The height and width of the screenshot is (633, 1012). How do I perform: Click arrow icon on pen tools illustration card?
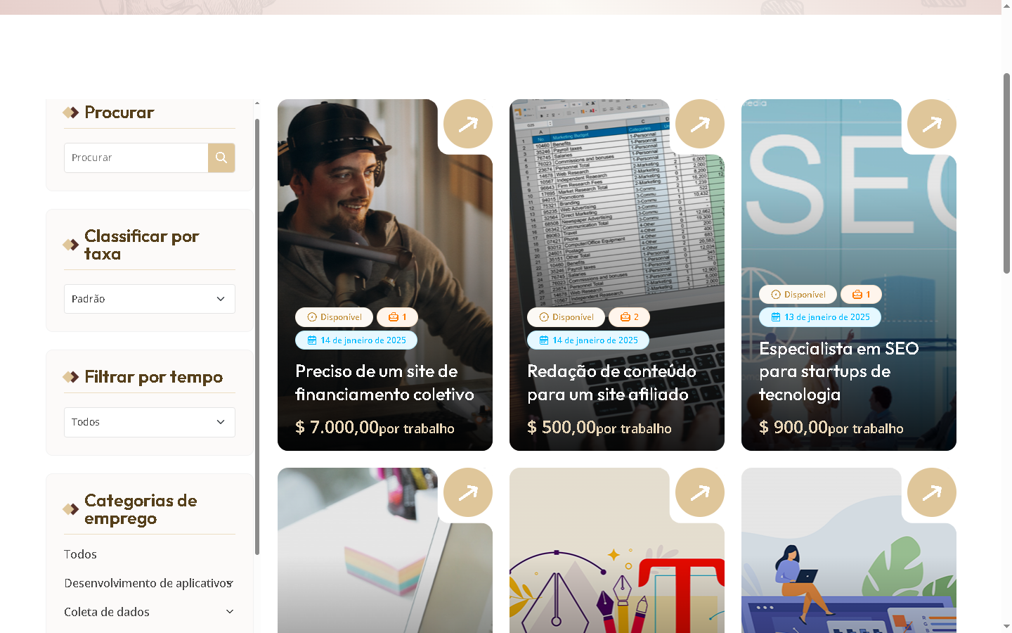pyautogui.click(x=700, y=492)
